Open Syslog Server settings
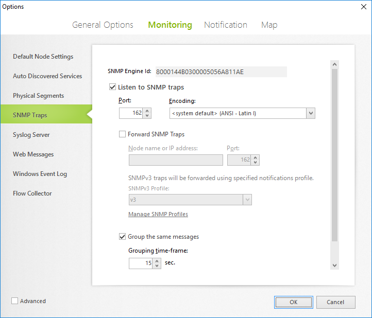 pos(31,135)
